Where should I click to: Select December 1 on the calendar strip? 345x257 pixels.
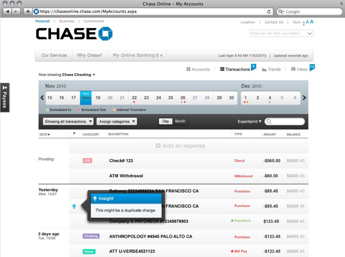tap(245, 98)
